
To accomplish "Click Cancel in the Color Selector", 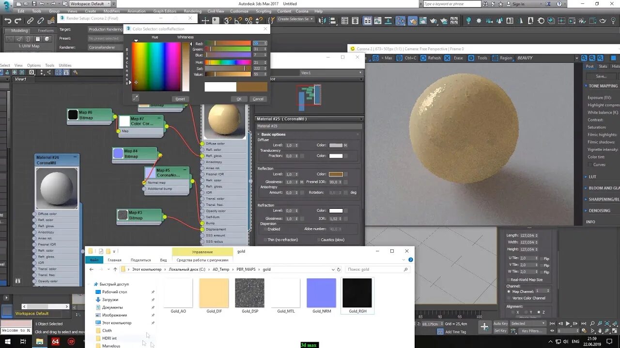I will (x=258, y=99).
